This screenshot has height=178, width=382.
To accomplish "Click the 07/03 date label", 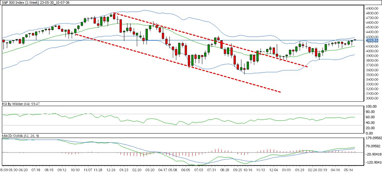I will 199,169.
